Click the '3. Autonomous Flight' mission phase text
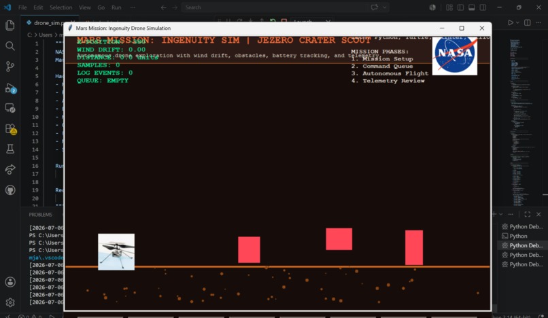The image size is (548, 318). (390, 73)
